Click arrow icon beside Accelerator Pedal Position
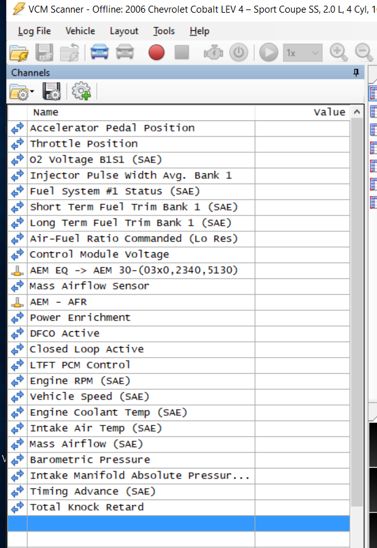 coord(18,128)
